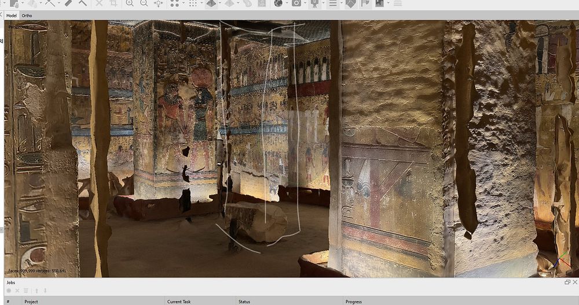Click the Zoom Out magnifier icon
This screenshot has width=579, height=305.
[144, 3]
